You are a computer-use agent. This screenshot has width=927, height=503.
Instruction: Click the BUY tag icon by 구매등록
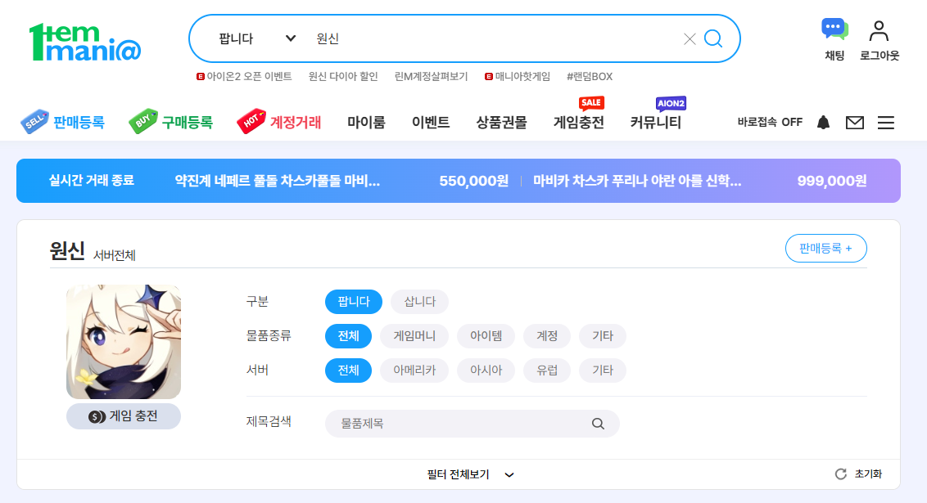tap(143, 122)
